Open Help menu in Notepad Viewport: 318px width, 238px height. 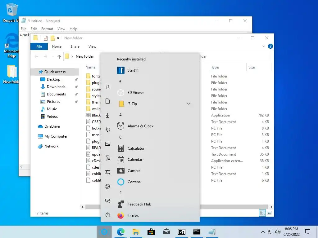point(73,29)
